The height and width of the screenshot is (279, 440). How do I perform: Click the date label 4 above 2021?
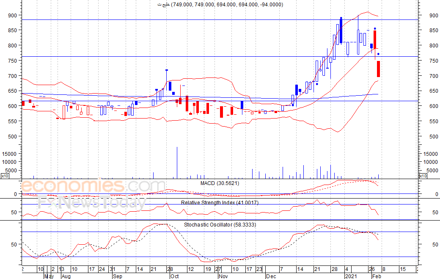pyautogui.click(x=347, y=269)
